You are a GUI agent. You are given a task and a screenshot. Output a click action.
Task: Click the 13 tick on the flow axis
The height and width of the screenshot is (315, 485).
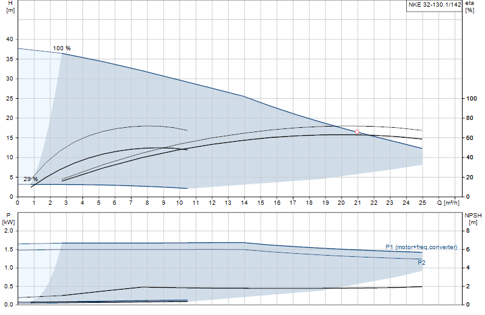point(228,203)
